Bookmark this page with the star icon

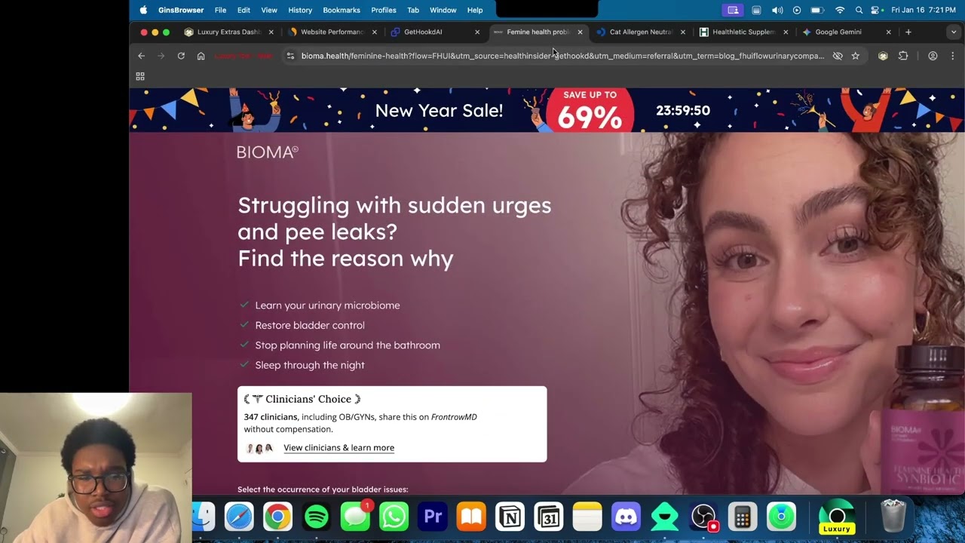point(856,56)
